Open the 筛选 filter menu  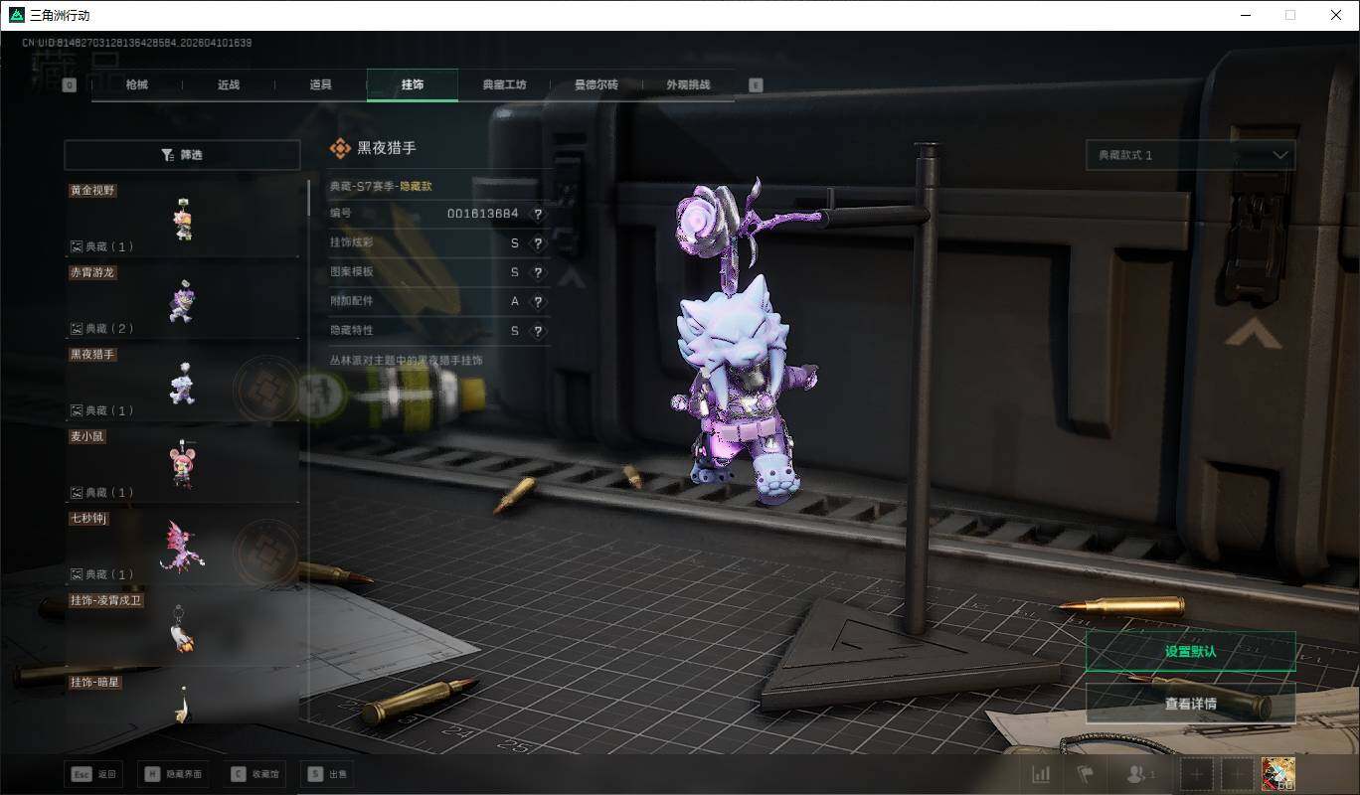[182, 155]
